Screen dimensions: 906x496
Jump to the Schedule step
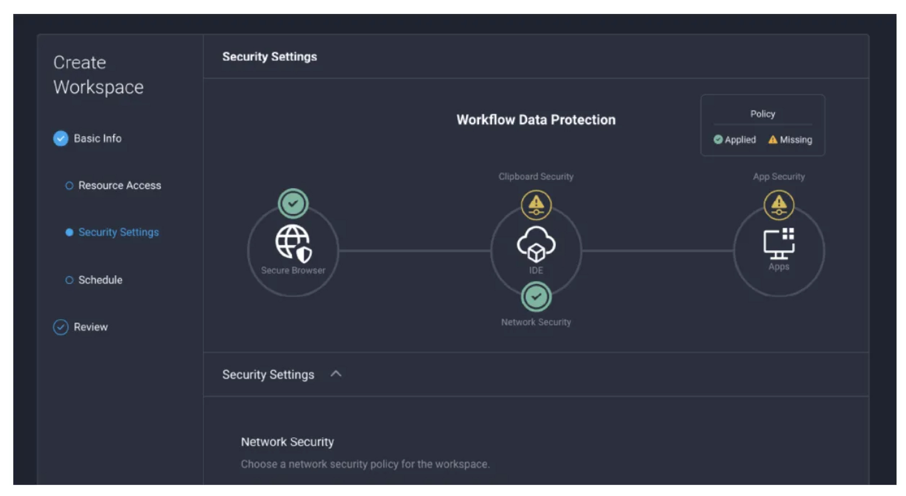pyautogui.click(x=100, y=280)
